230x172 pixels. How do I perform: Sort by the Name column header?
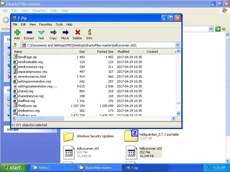[x=35, y=52]
